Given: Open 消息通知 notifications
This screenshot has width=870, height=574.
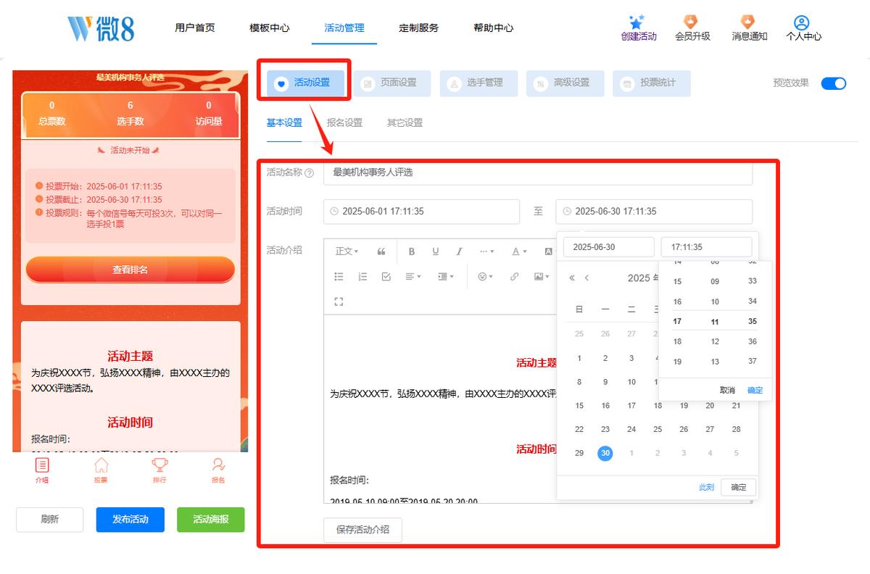Looking at the screenshot, I should (x=749, y=28).
